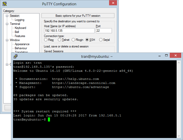The width and height of the screenshot is (183, 140).
Task: Click the Host Name input field
Action: [69, 31]
